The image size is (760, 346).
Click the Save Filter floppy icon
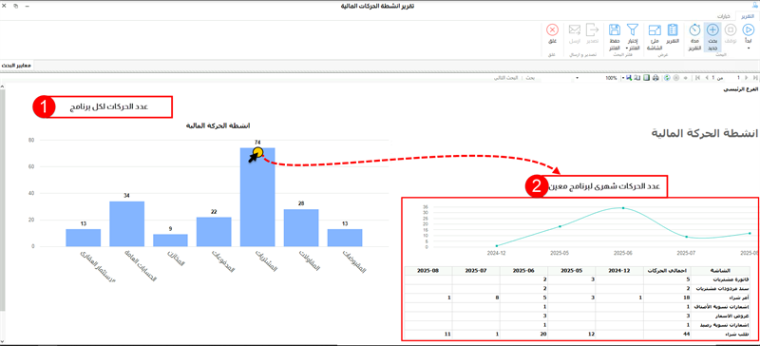click(x=615, y=30)
